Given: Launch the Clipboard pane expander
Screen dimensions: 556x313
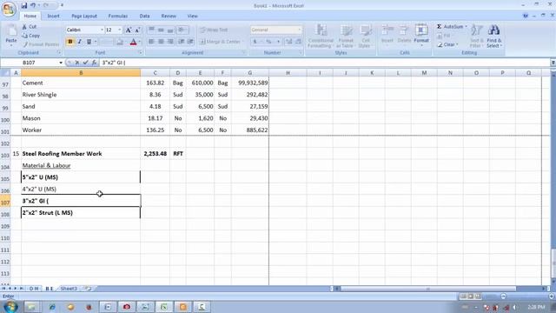Looking at the screenshot, I should point(59,52).
